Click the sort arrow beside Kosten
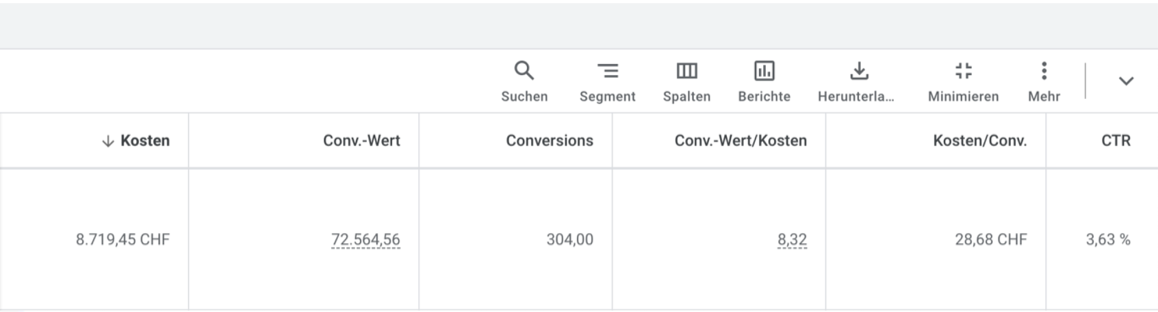Screen dimensions: 1158x312 (x=108, y=141)
